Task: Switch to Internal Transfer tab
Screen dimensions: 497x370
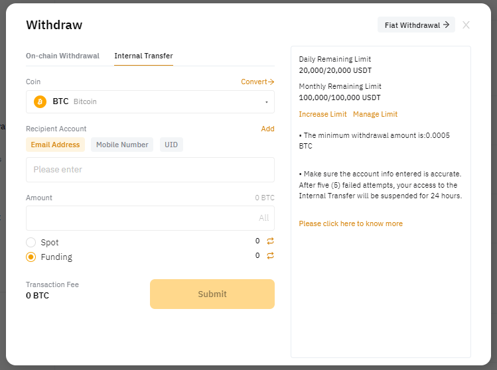Action: (x=143, y=56)
